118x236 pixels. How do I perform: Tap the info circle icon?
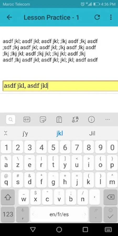pos(91,120)
